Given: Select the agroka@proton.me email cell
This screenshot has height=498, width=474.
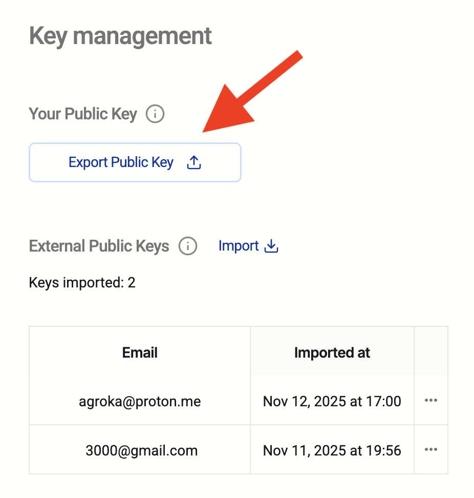Looking at the screenshot, I should coord(140,401).
